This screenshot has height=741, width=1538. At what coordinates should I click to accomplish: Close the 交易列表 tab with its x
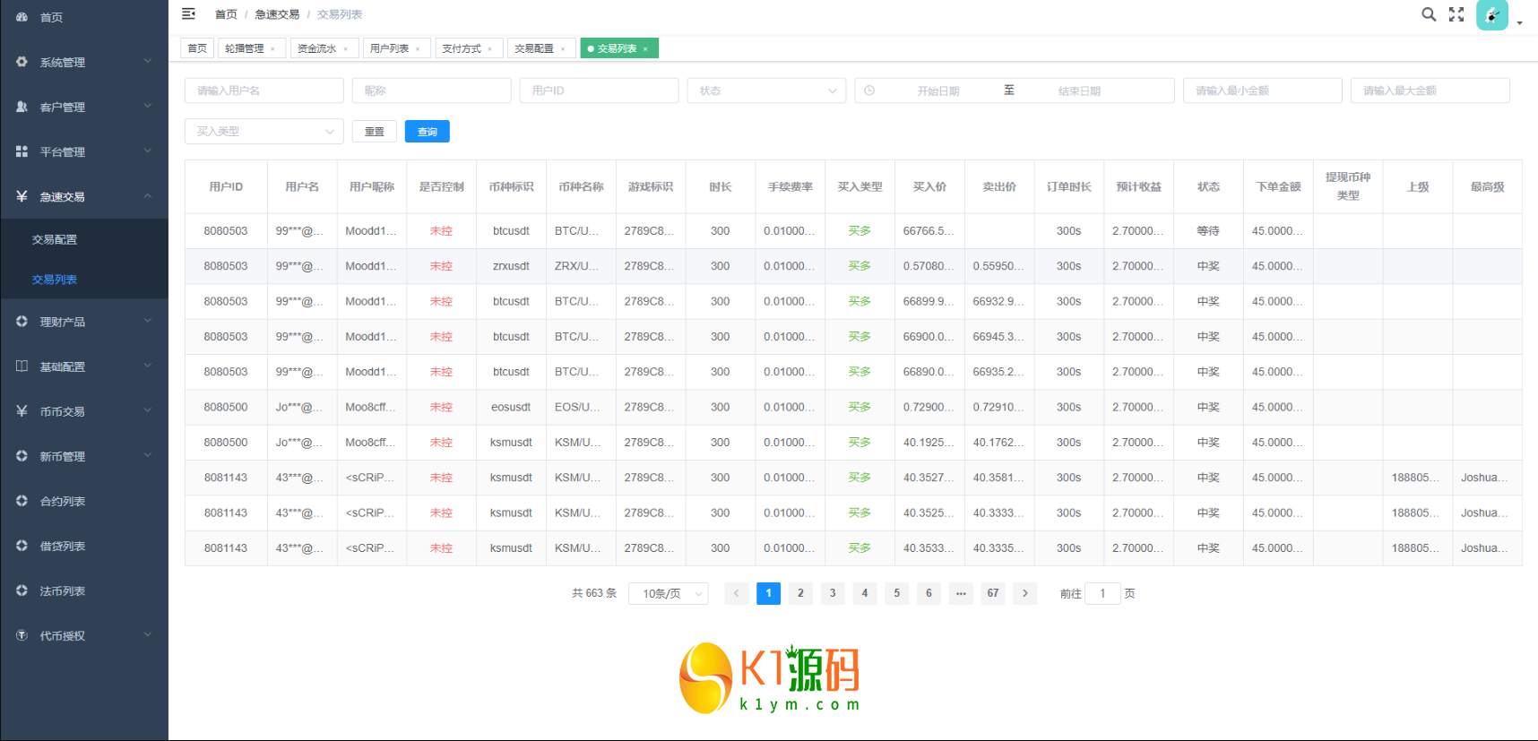click(645, 49)
